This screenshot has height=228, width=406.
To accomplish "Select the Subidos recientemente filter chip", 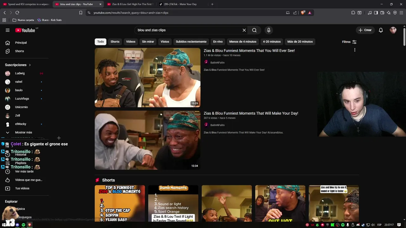I will pyautogui.click(x=191, y=41).
